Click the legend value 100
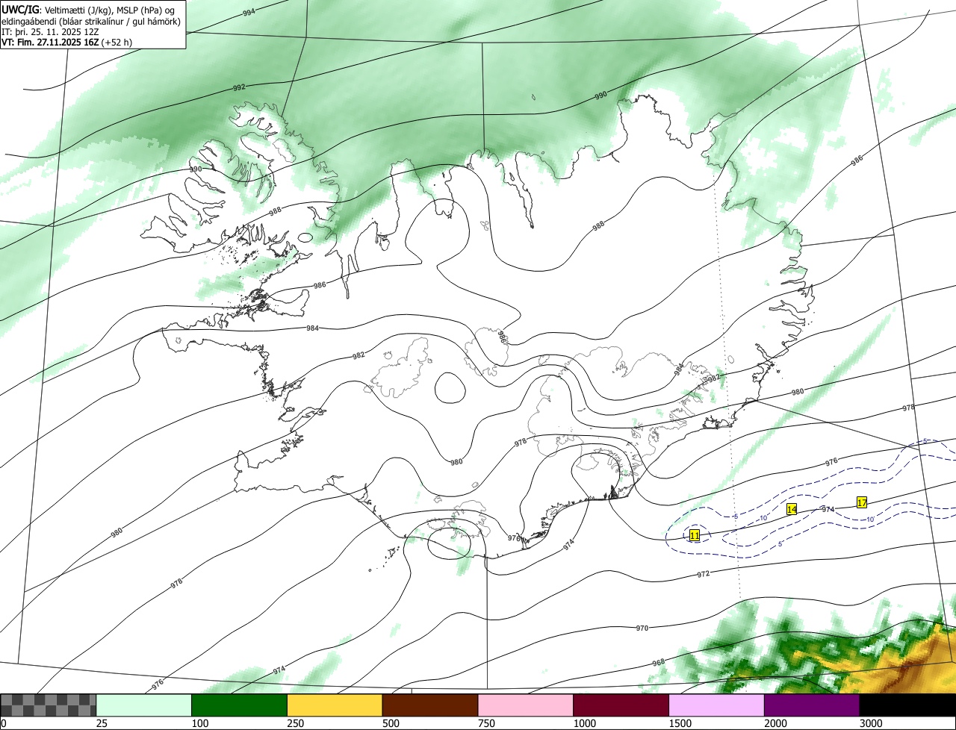This screenshot has height=730, width=956. [199, 723]
